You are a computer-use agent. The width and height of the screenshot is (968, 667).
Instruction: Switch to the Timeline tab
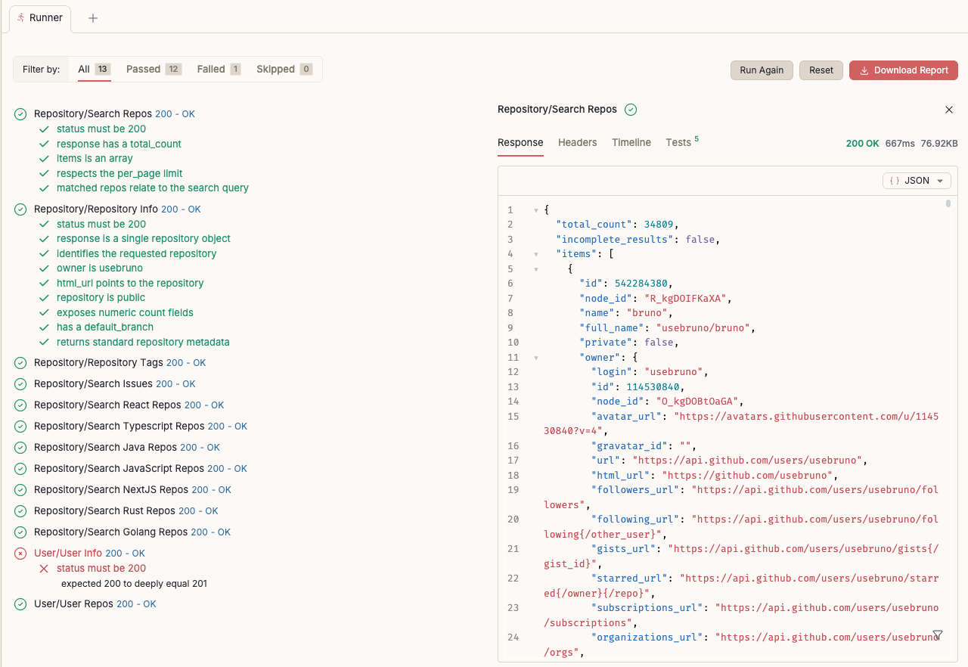tap(631, 142)
